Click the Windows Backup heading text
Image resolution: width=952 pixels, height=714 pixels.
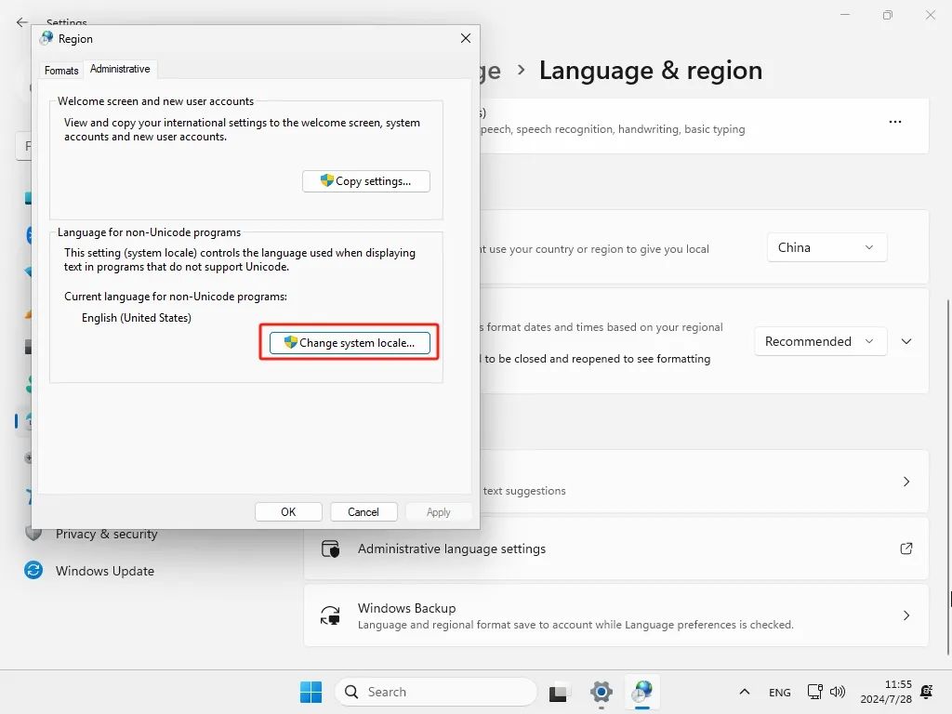tap(407, 608)
